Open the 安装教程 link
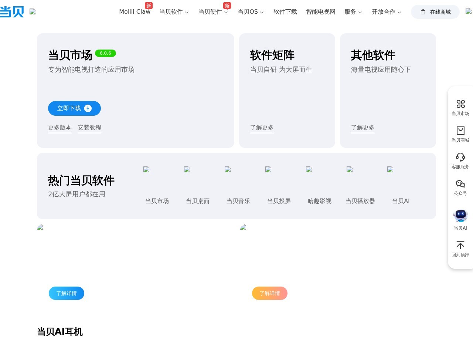Viewport: 473px width, 355px height. click(89, 128)
